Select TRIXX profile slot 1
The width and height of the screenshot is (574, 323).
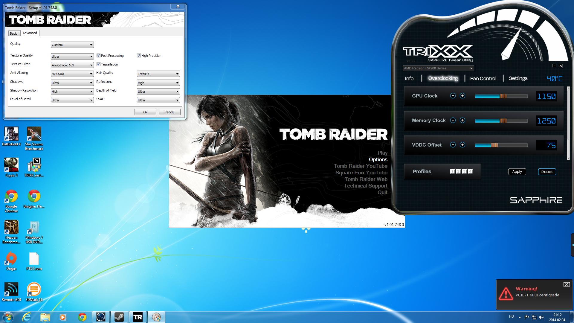click(x=452, y=171)
